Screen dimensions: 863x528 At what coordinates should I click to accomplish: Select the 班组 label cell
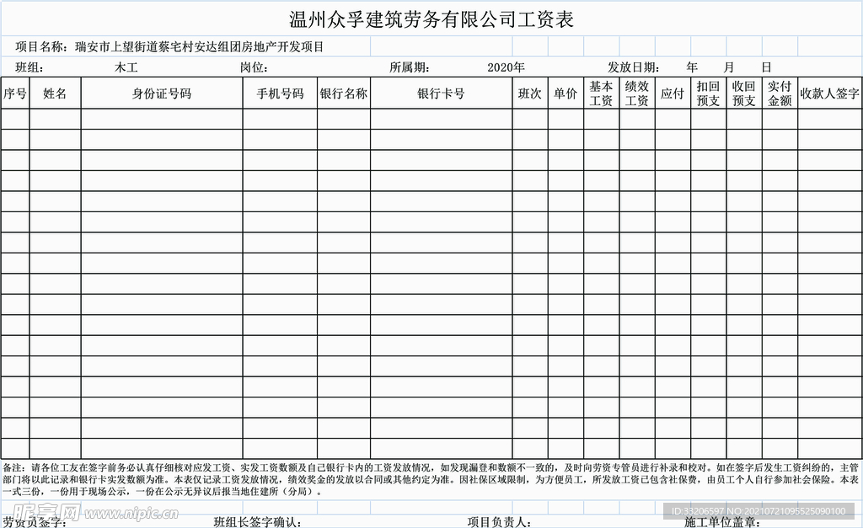29,67
